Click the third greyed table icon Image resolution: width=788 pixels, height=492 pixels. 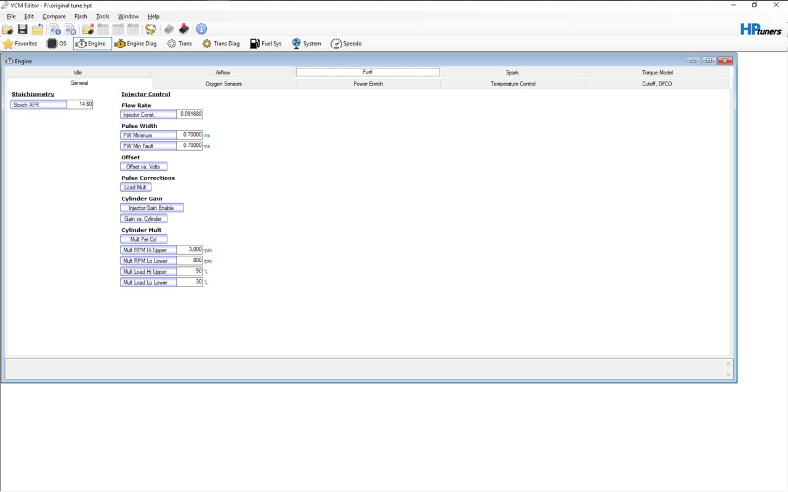[133, 29]
